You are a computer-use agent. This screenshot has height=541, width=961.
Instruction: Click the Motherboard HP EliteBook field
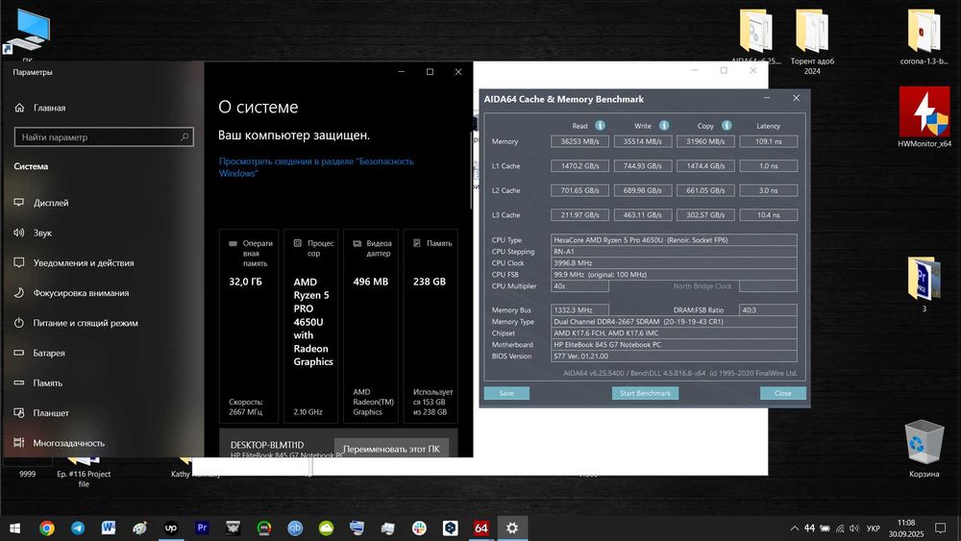click(x=674, y=345)
